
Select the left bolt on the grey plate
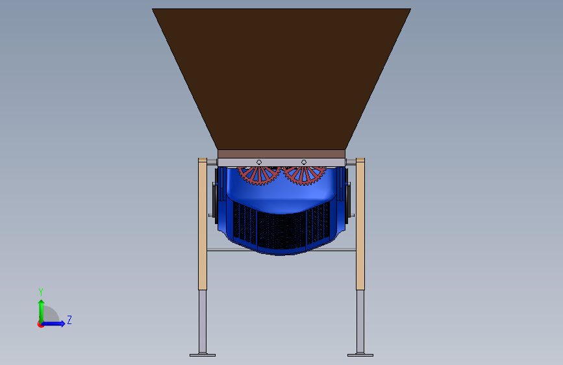coord(259,162)
